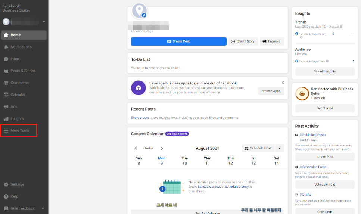Open the Home section in sidebar

click(x=24, y=35)
